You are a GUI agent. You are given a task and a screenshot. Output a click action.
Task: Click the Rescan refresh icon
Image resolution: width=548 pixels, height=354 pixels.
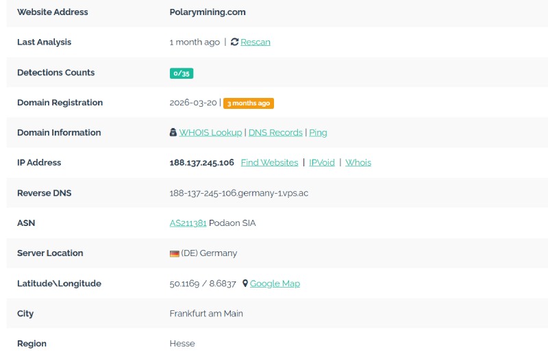(x=234, y=42)
